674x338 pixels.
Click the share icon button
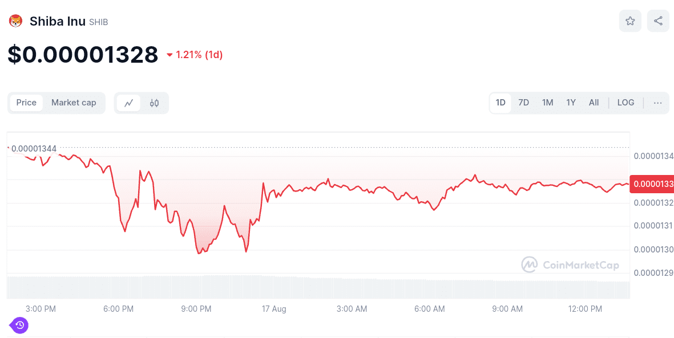(658, 21)
